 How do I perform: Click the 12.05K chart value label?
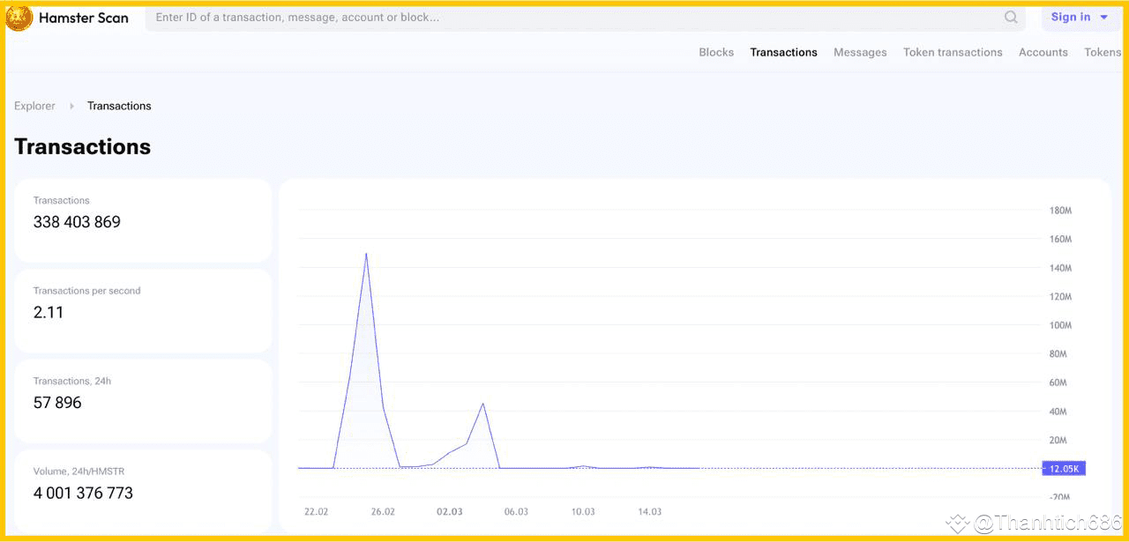[1064, 469]
